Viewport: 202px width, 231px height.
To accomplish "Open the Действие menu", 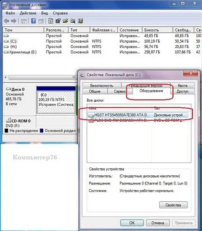I will click(28, 13).
